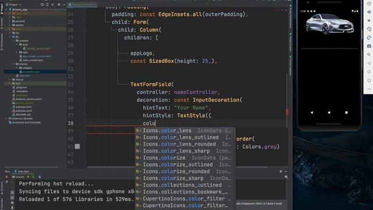Open the Pull Requests side tab
373x210 pixels.
pos(2,42)
